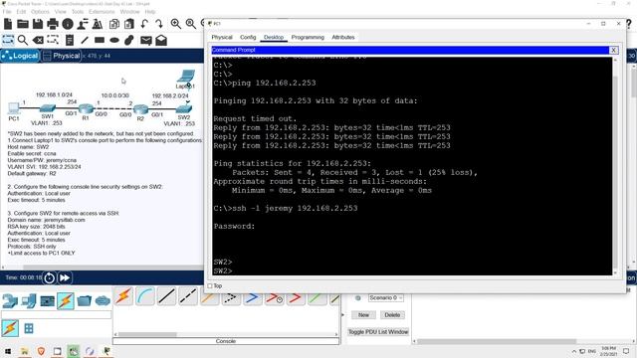Click the Laptop1 device on the topology

click(186, 77)
